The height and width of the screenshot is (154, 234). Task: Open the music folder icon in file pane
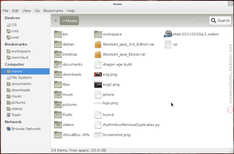pyautogui.click(x=58, y=94)
